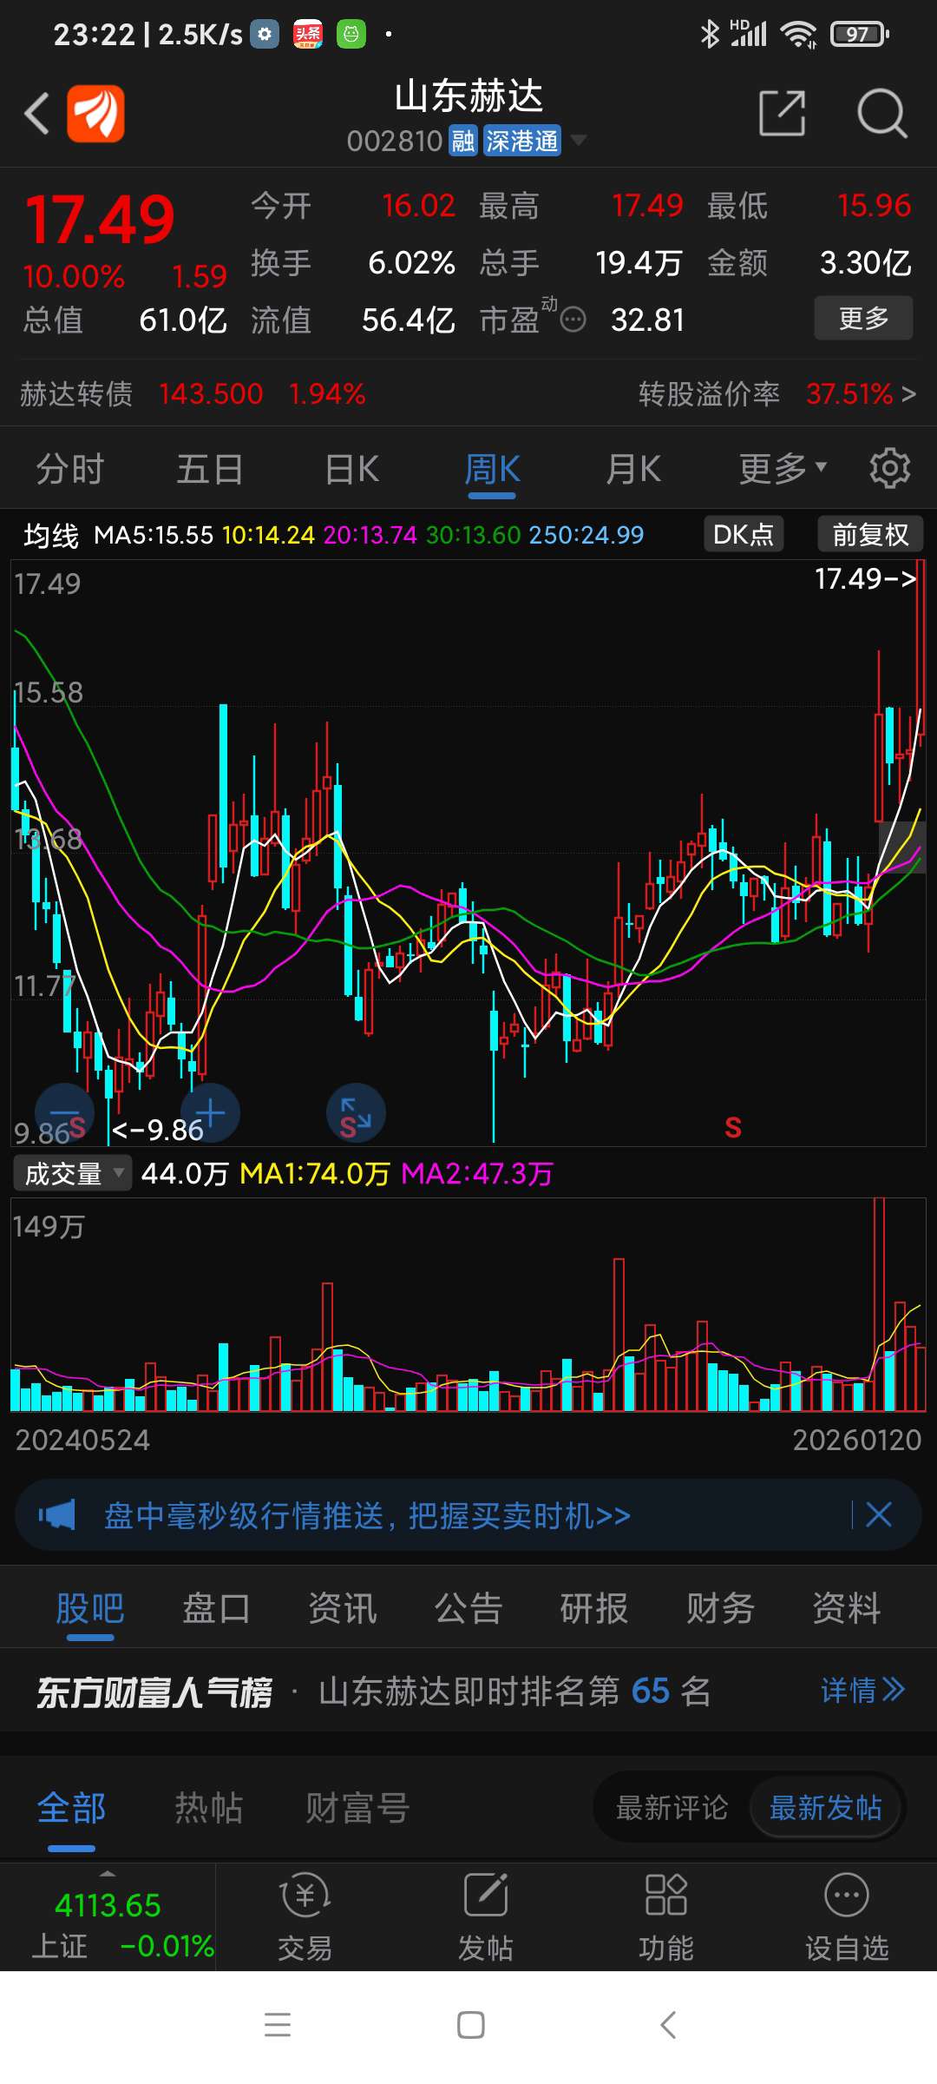
Task: Select the 公告 tab
Action: click(x=468, y=1608)
